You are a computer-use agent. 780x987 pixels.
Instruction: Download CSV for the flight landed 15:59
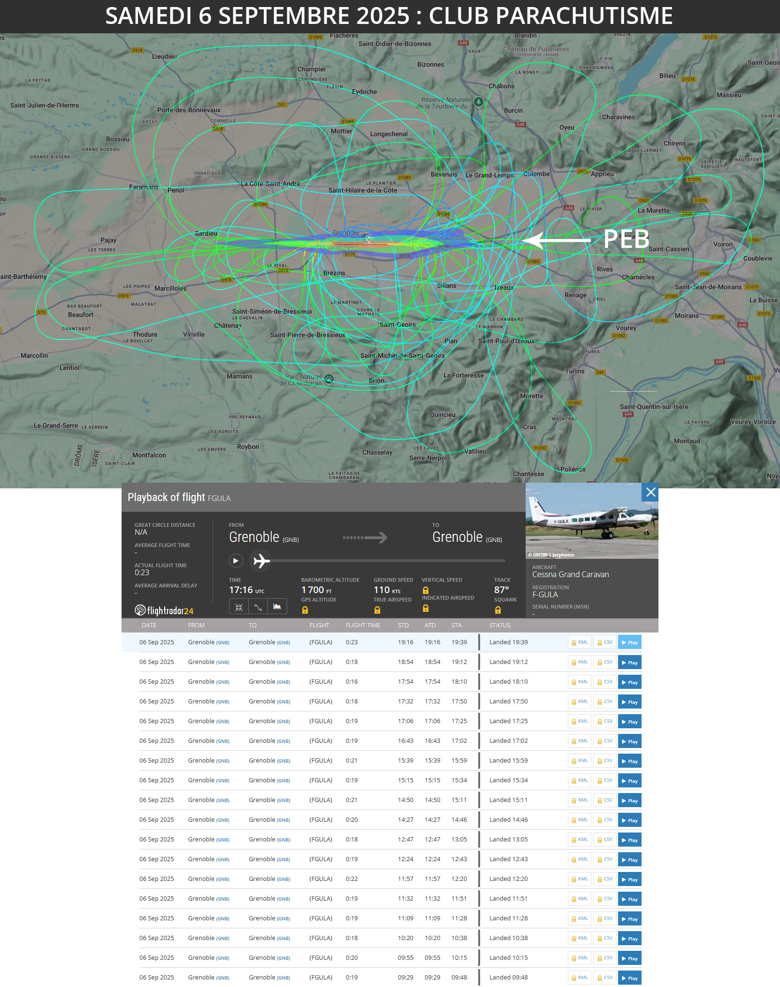pyautogui.click(x=605, y=761)
